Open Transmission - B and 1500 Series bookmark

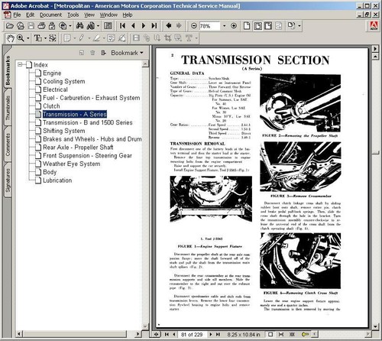coord(88,122)
